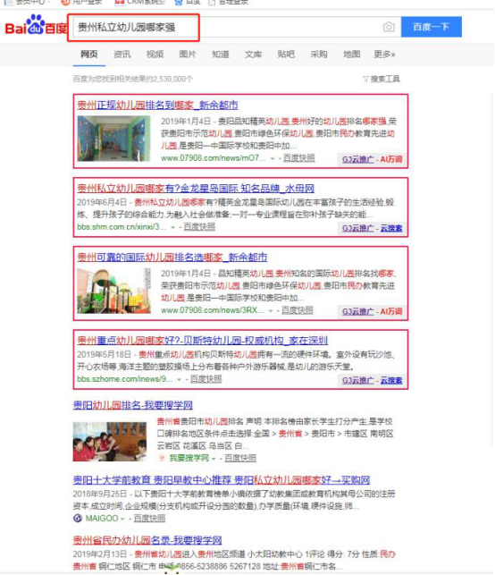Open result 贵州重点幼儿园哪家好?-贝斯特幼儿园

[x=202, y=341]
